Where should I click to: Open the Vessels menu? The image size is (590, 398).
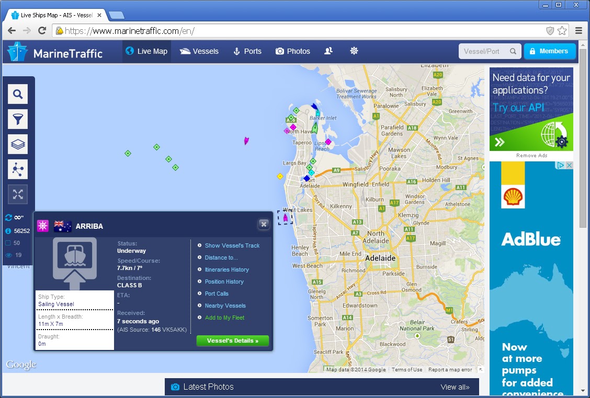199,52
